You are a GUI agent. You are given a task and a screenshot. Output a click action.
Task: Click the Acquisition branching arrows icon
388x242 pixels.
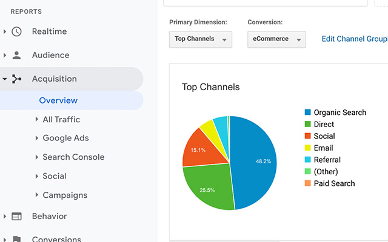click(x=16, y=79)
